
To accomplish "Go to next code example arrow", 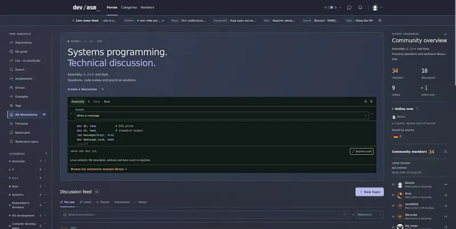I will pyautogui.click(x=373, y=114).
